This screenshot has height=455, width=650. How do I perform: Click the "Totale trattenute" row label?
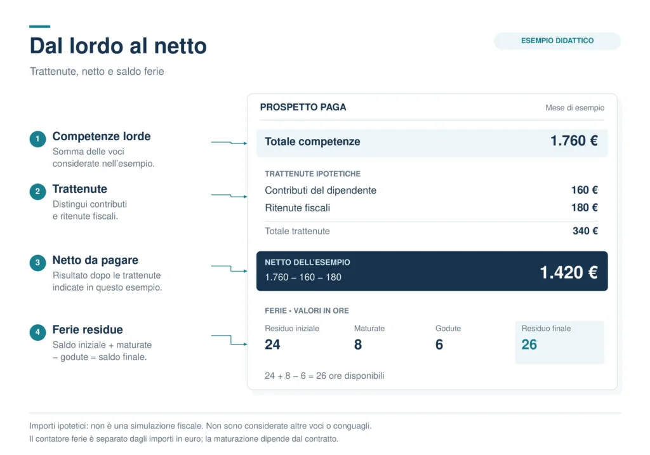[297, 231]
